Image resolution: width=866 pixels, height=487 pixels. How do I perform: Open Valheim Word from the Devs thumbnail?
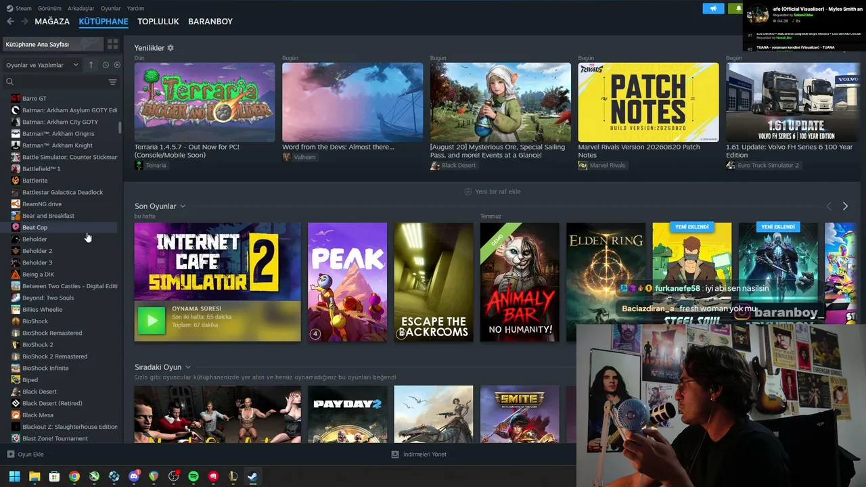click(x=352, y=102)
